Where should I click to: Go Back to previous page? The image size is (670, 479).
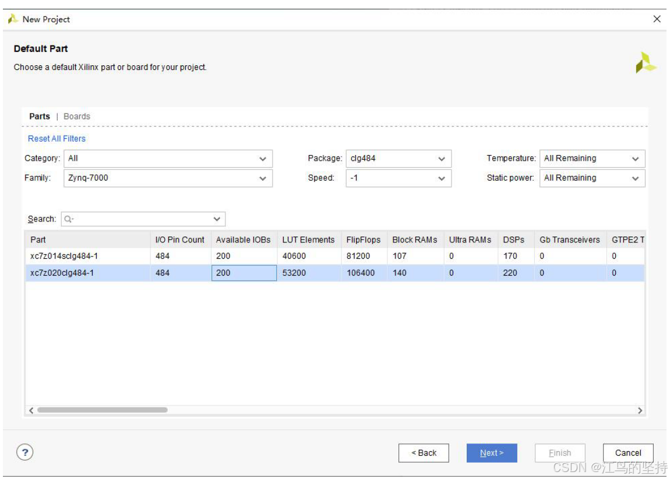[424, 453]
